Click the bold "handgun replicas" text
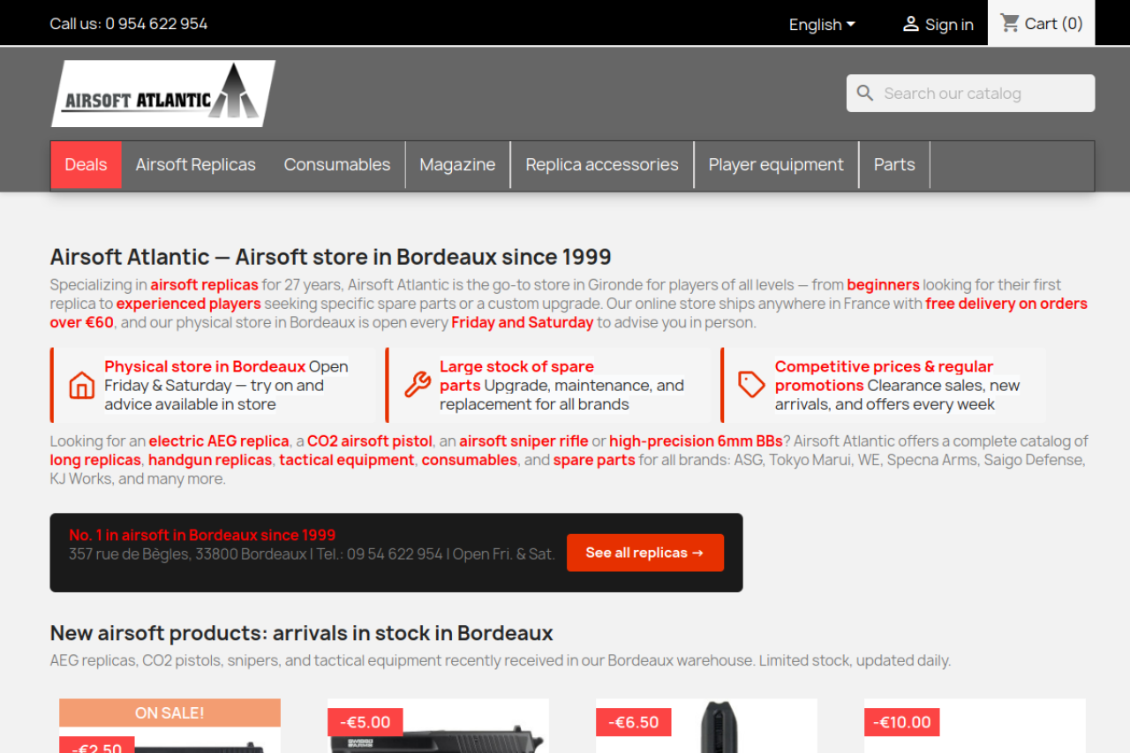The width and height of the screenshot is (1130, 753). (x=211, y=460)
